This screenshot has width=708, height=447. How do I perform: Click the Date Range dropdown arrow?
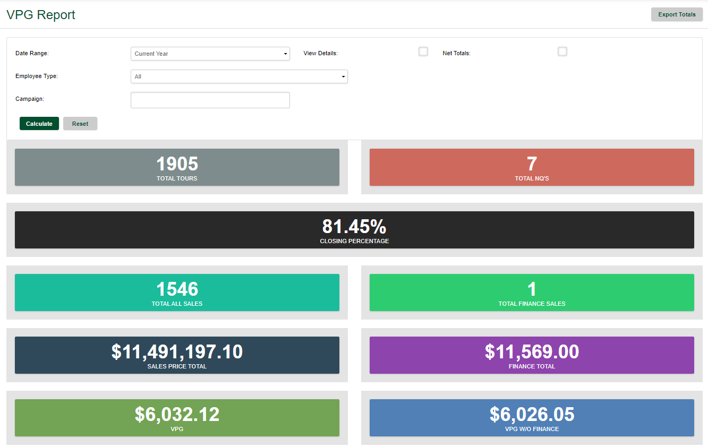coord(285,54)
